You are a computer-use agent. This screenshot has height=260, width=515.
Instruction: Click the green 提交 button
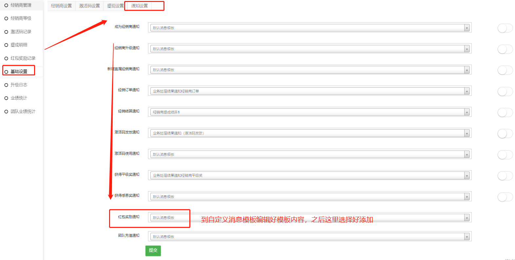153,250
